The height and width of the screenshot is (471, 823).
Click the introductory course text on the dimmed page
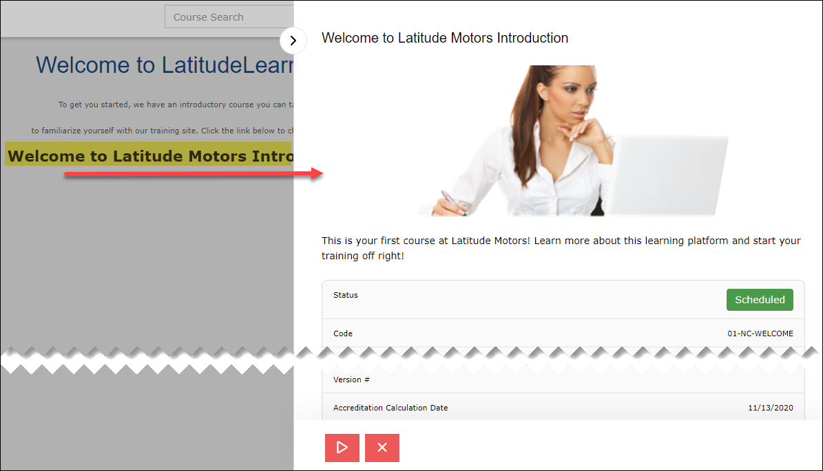coord(176,105)
